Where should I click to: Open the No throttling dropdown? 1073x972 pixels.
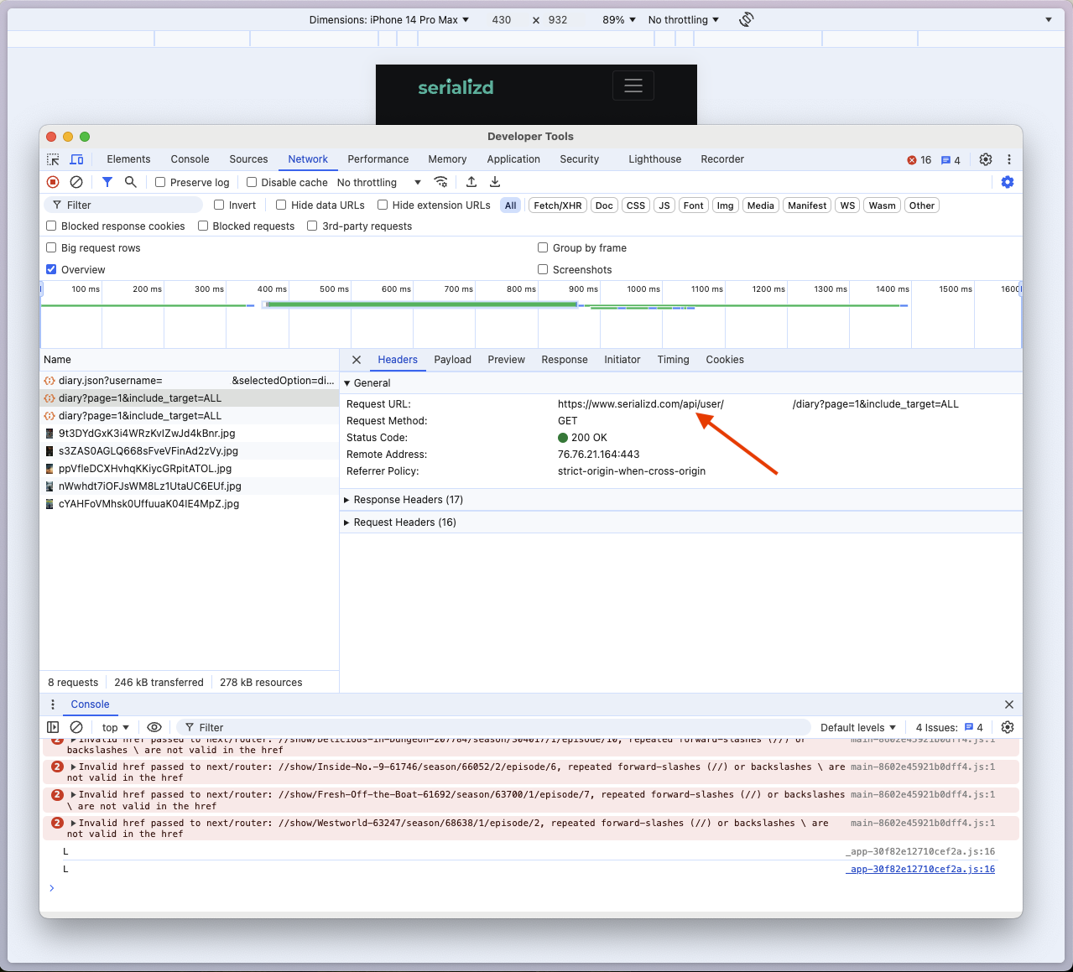[375, 181]
